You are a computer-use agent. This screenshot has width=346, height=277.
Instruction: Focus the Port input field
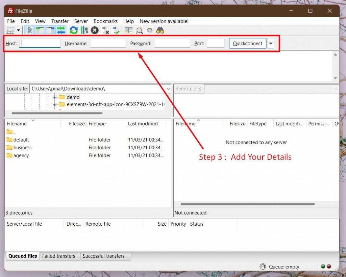pos(216,43)
